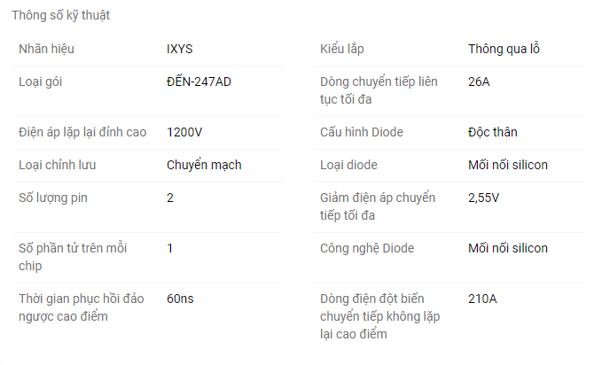Viewport: 594px width, 365px height.
Task: Click the 2,55V voltage drop value
Action: 483,198
